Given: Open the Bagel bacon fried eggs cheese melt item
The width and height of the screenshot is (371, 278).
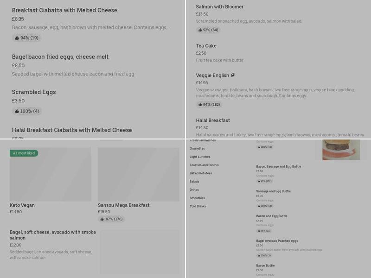Looking at the screenshot, I should 60,57.
